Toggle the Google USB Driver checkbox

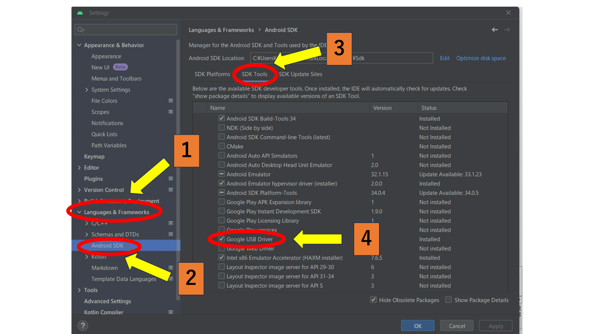[x=222, y=239]
